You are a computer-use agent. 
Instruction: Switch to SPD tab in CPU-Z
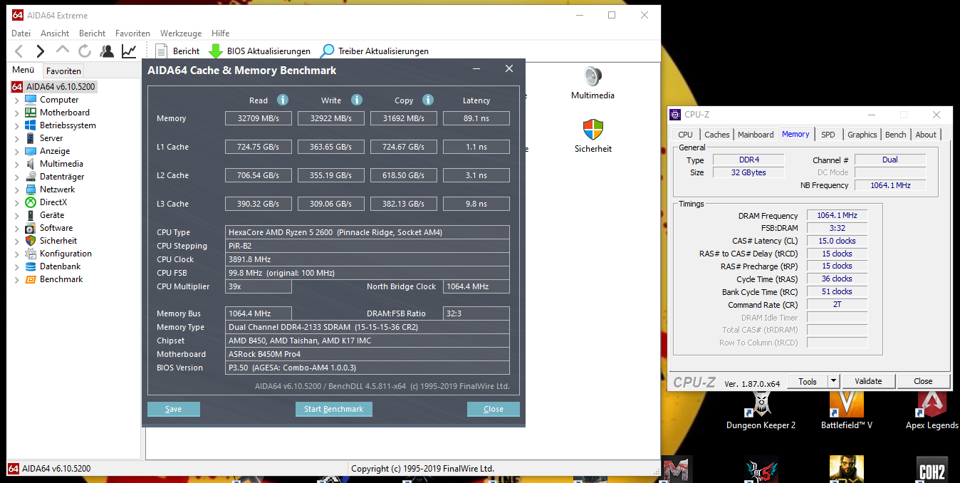click(828, 134)
